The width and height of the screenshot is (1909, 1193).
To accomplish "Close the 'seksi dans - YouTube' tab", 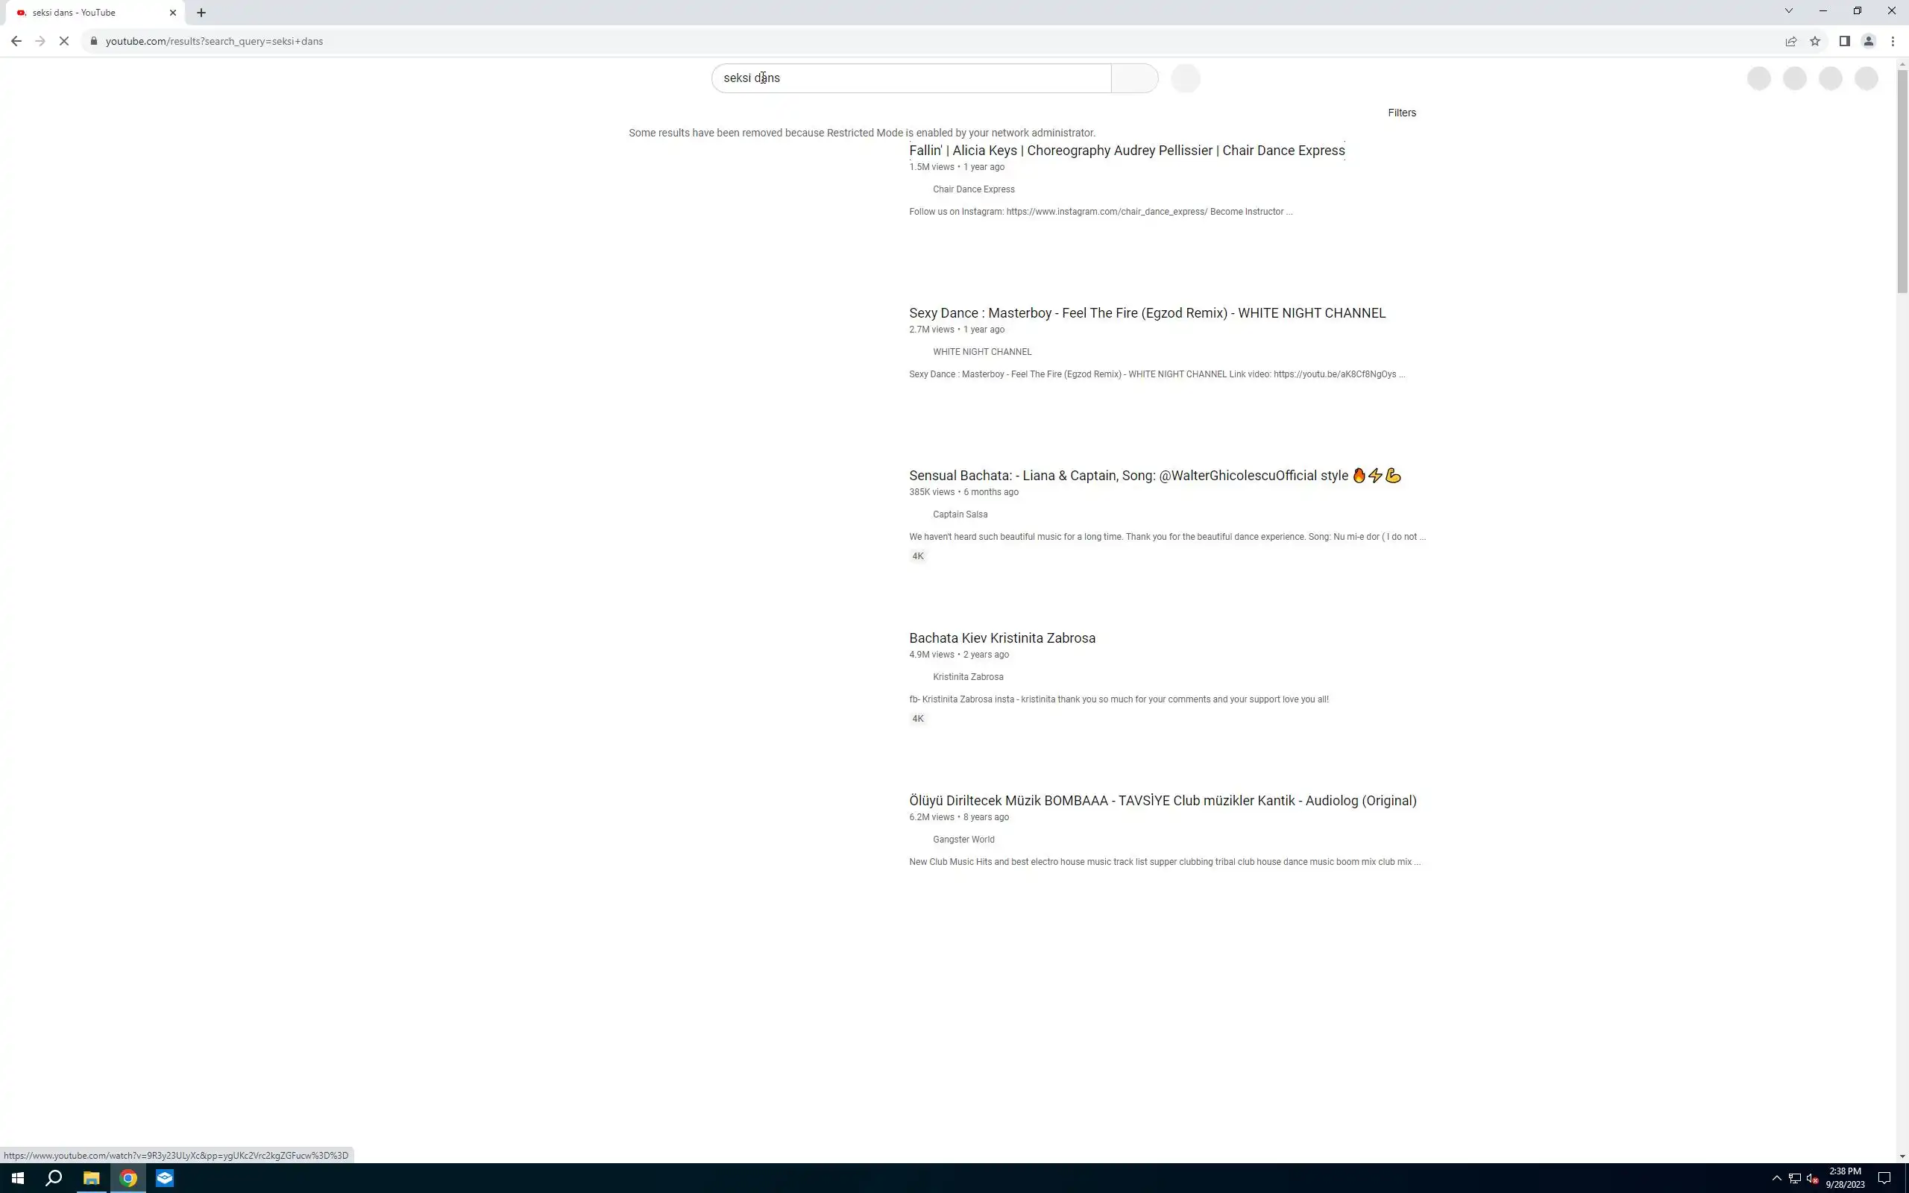I will [173, 13].
